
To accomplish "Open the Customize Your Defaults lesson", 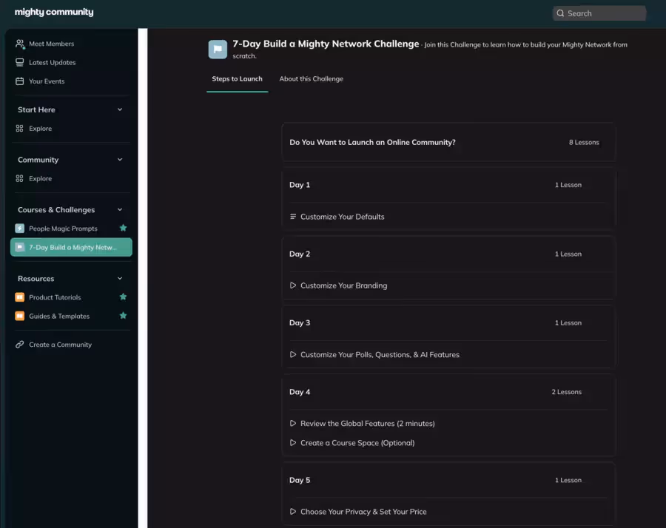I will [343, 217].
